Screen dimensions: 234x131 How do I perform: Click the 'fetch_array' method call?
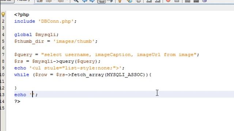87,75
